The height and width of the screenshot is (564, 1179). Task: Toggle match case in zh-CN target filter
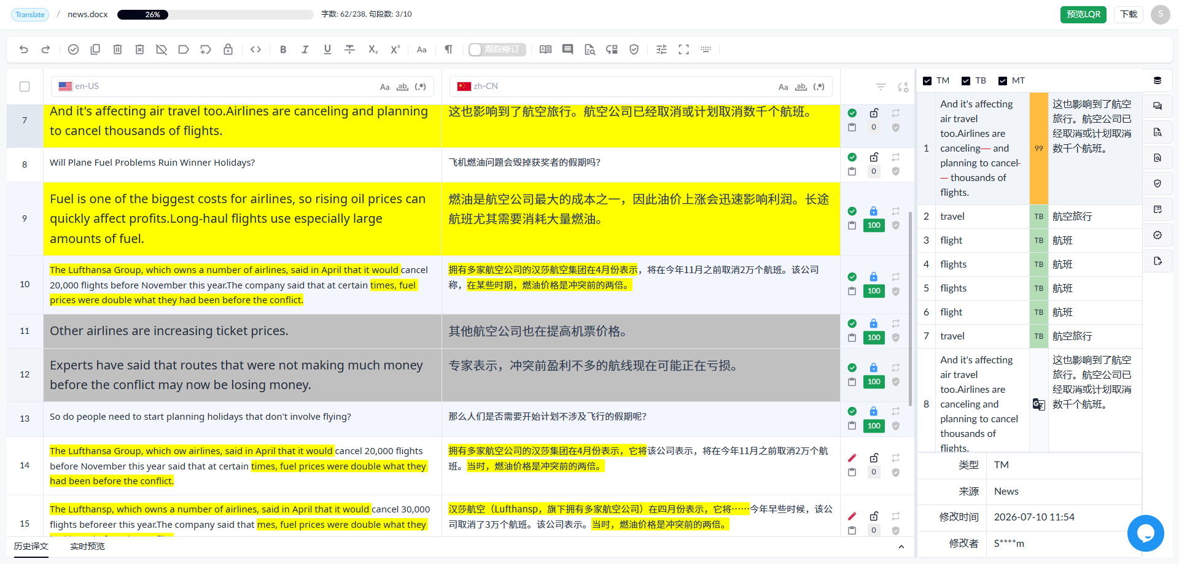pyautogui.click(x=783, y=87)
